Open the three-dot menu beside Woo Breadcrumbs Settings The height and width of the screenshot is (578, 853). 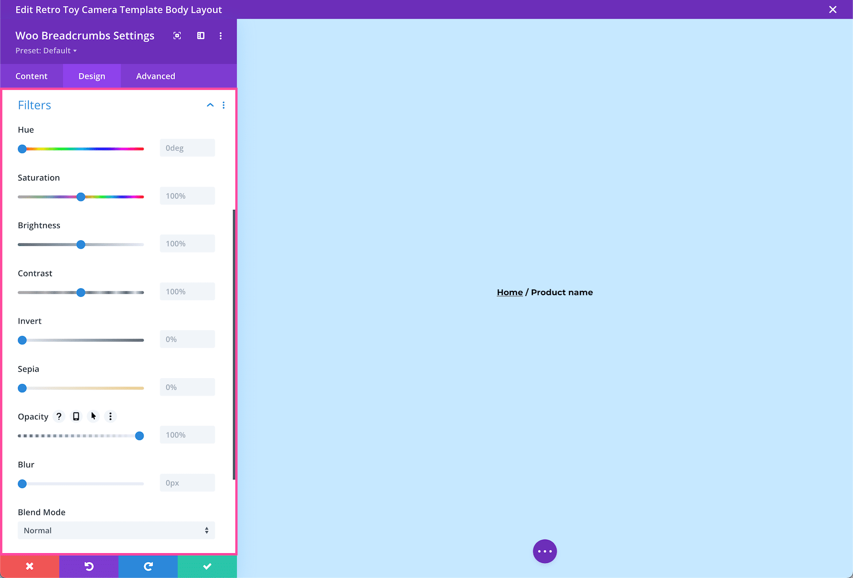pos(220,36)
